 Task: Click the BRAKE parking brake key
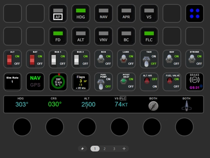(x=194, y=82)
